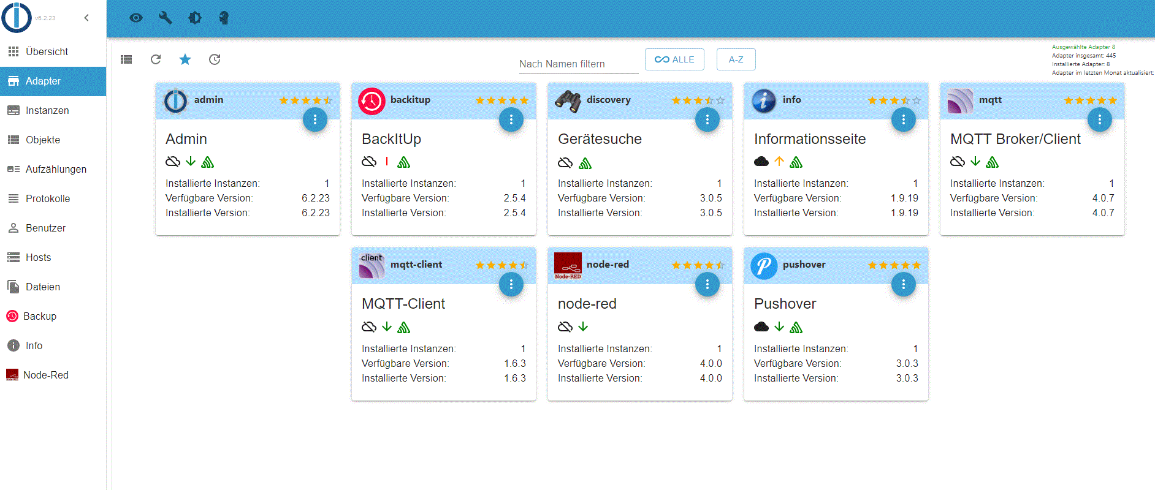Focus the 'Nach Namen filtern' field
Screen dimensions: 1155x490
point(579,64)
